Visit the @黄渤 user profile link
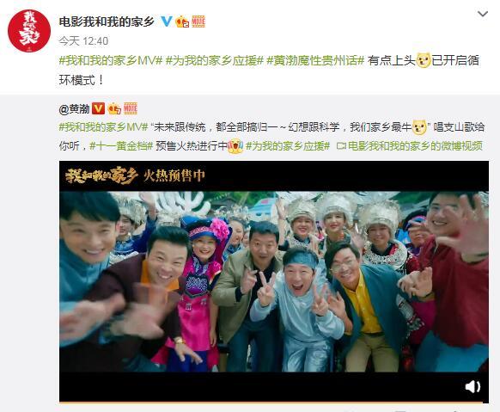The width and height of the screenshot is (500, 412). coord(74,109)
